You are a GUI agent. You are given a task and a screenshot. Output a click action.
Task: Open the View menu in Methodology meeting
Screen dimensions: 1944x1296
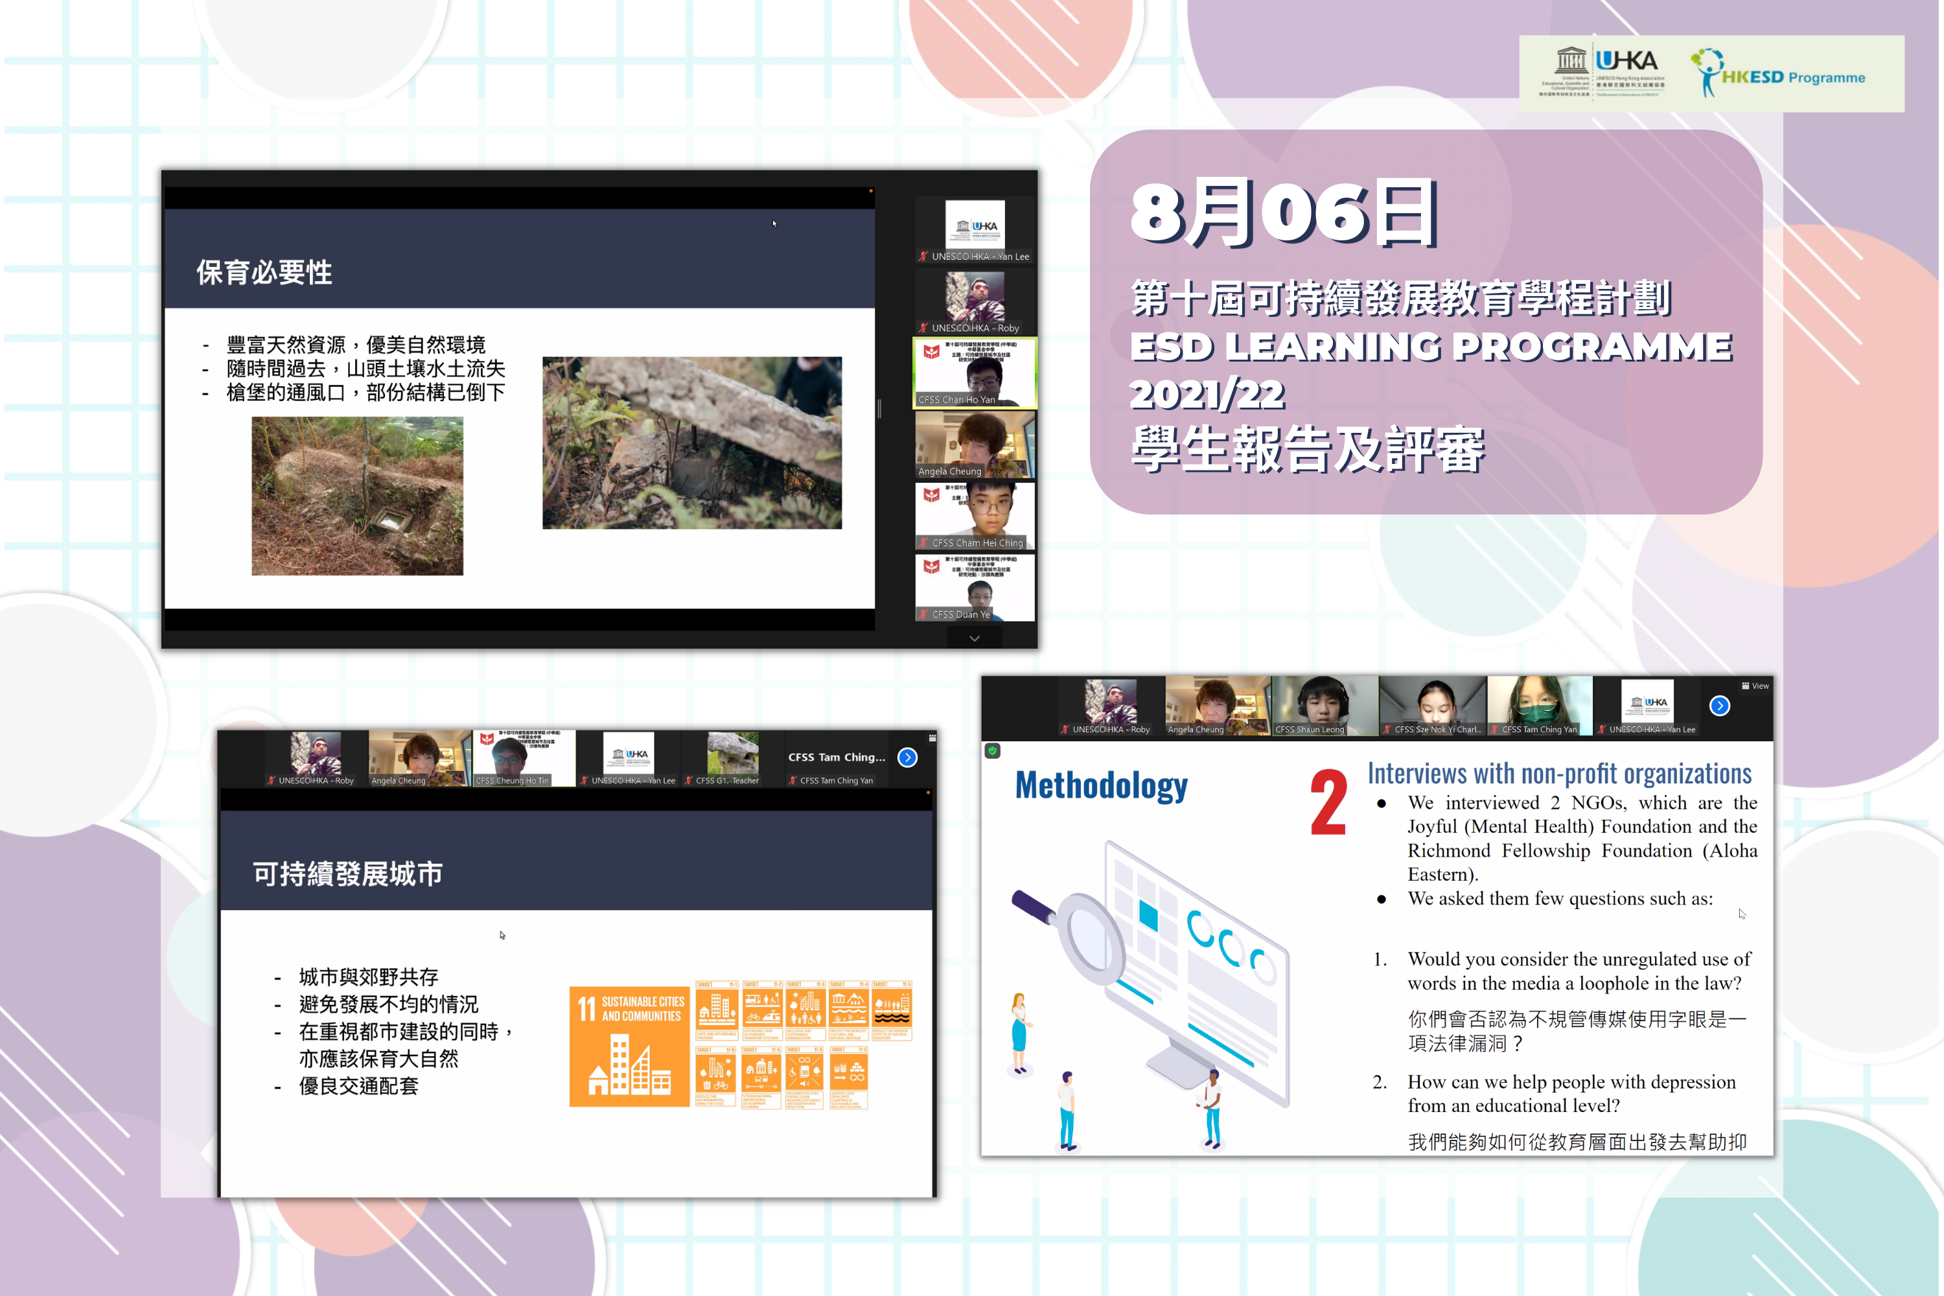click(1755, 686)
